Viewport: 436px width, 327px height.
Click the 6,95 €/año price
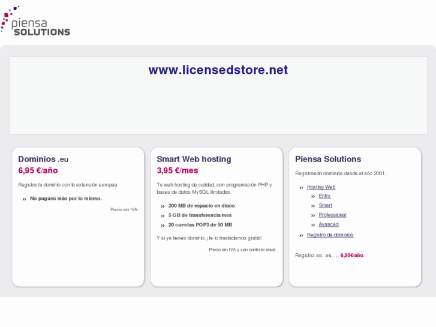38,170
